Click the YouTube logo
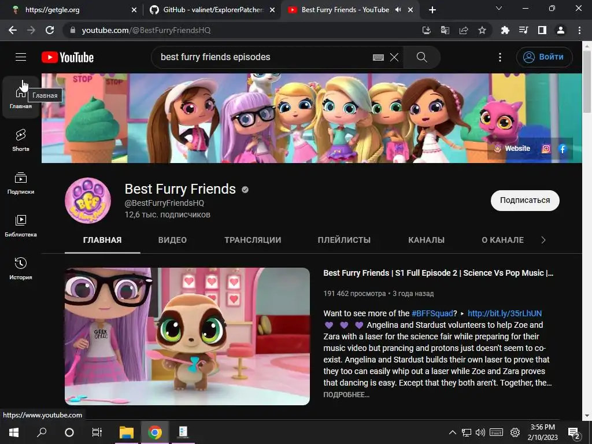 (68, 57)
